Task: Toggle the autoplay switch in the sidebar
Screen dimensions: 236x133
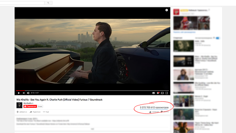Action: (x=217, y=38)
